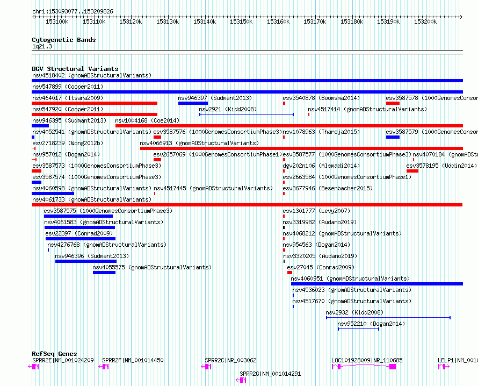This screenshot has height=386, width=478.
Task: Click SPRR2G NM_001014291 gene label
Action: [270, 374]
